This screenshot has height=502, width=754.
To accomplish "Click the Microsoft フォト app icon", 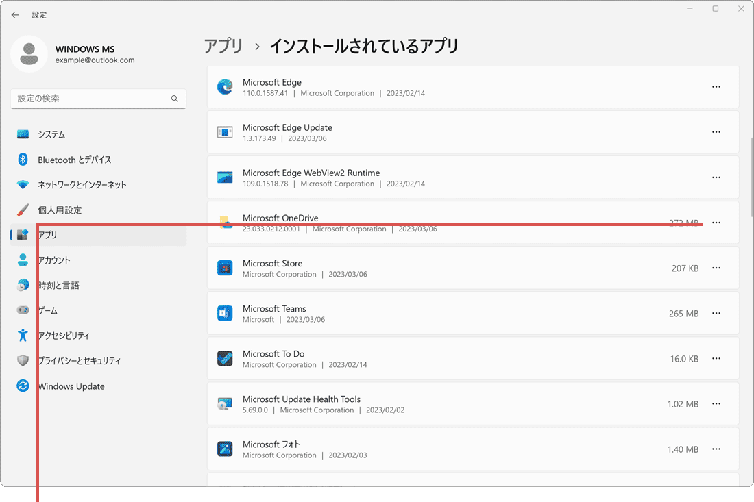I will click(225, 449).
